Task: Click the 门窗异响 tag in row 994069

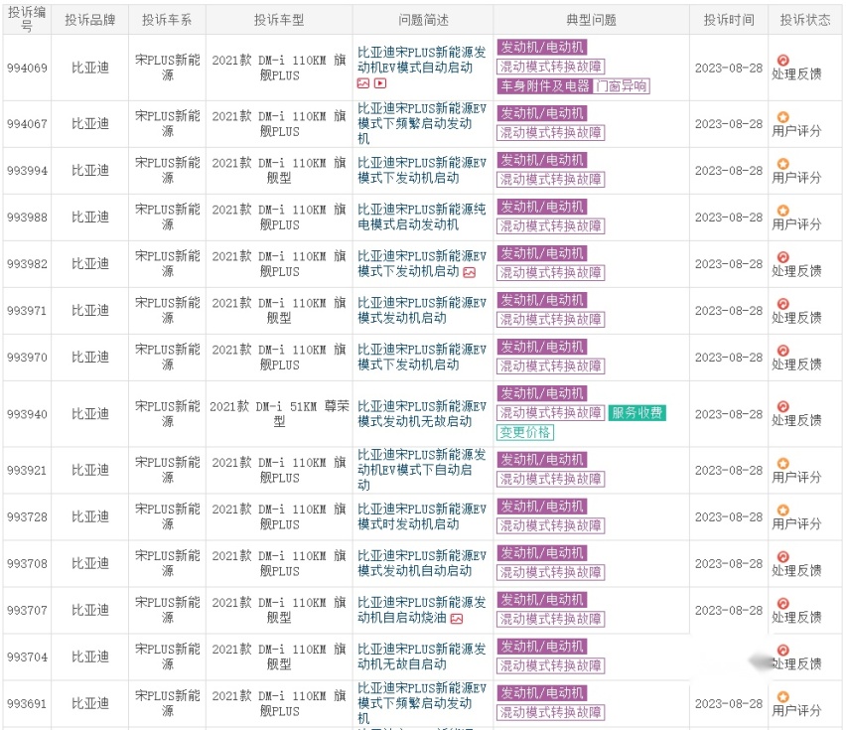Action: [621, 85]
